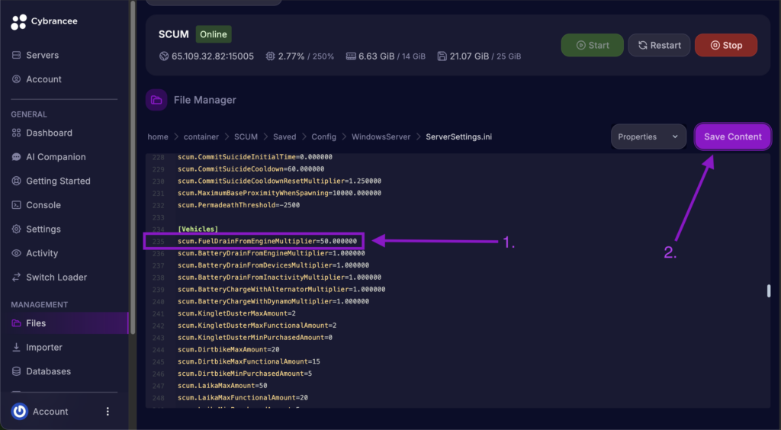Screen dimensions: 781x430
Task: Click the AI Companion chat icon
Action: [x=17, y=157]
